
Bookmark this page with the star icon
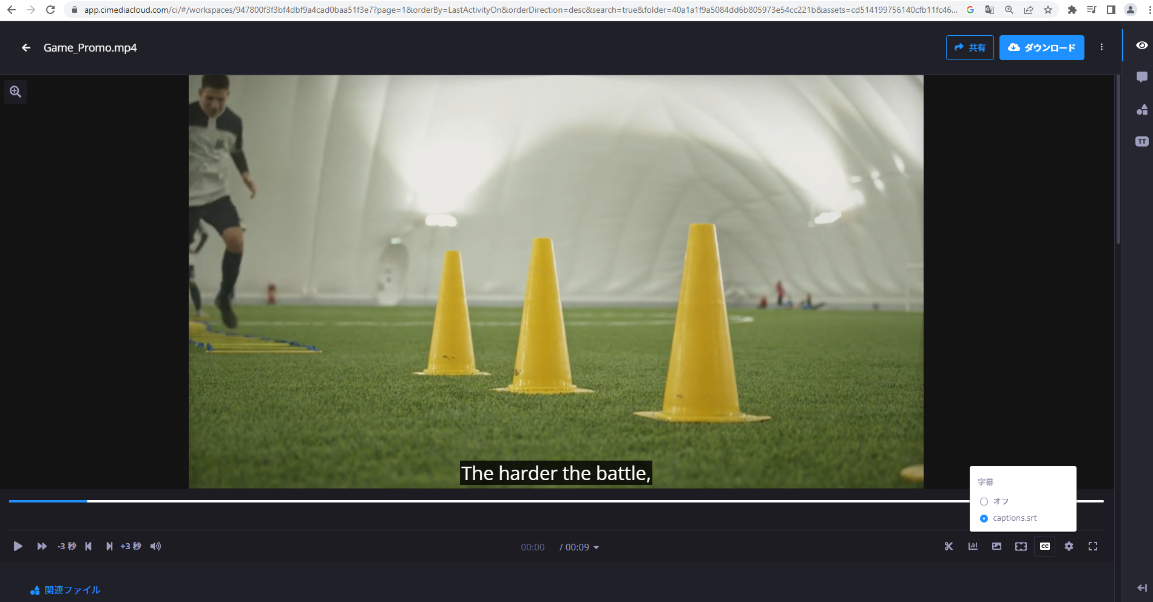[x=1048, y=10]
